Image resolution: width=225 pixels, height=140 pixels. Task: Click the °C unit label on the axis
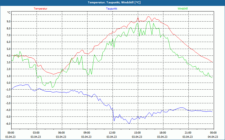point(9,13)
